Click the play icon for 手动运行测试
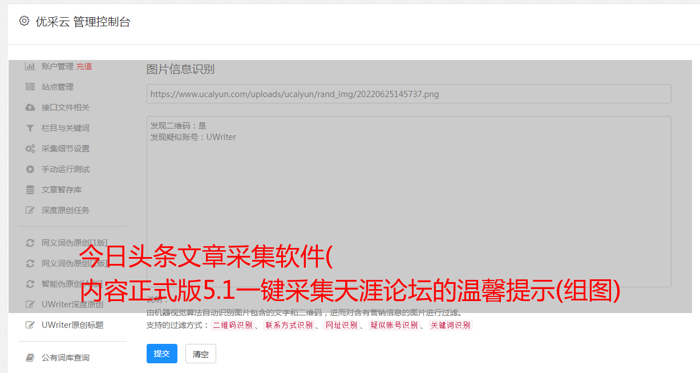The height and width of the screenshot is (373, 700). [x=30, y=169]
